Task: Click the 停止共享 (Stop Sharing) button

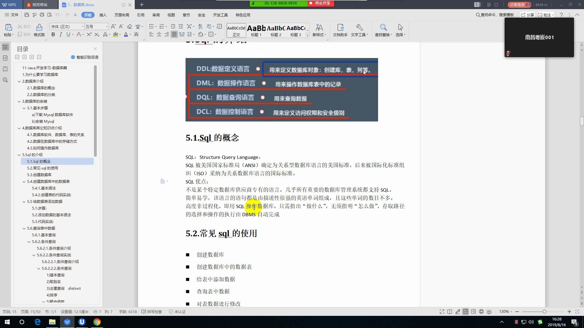Action: click(321, 3)
